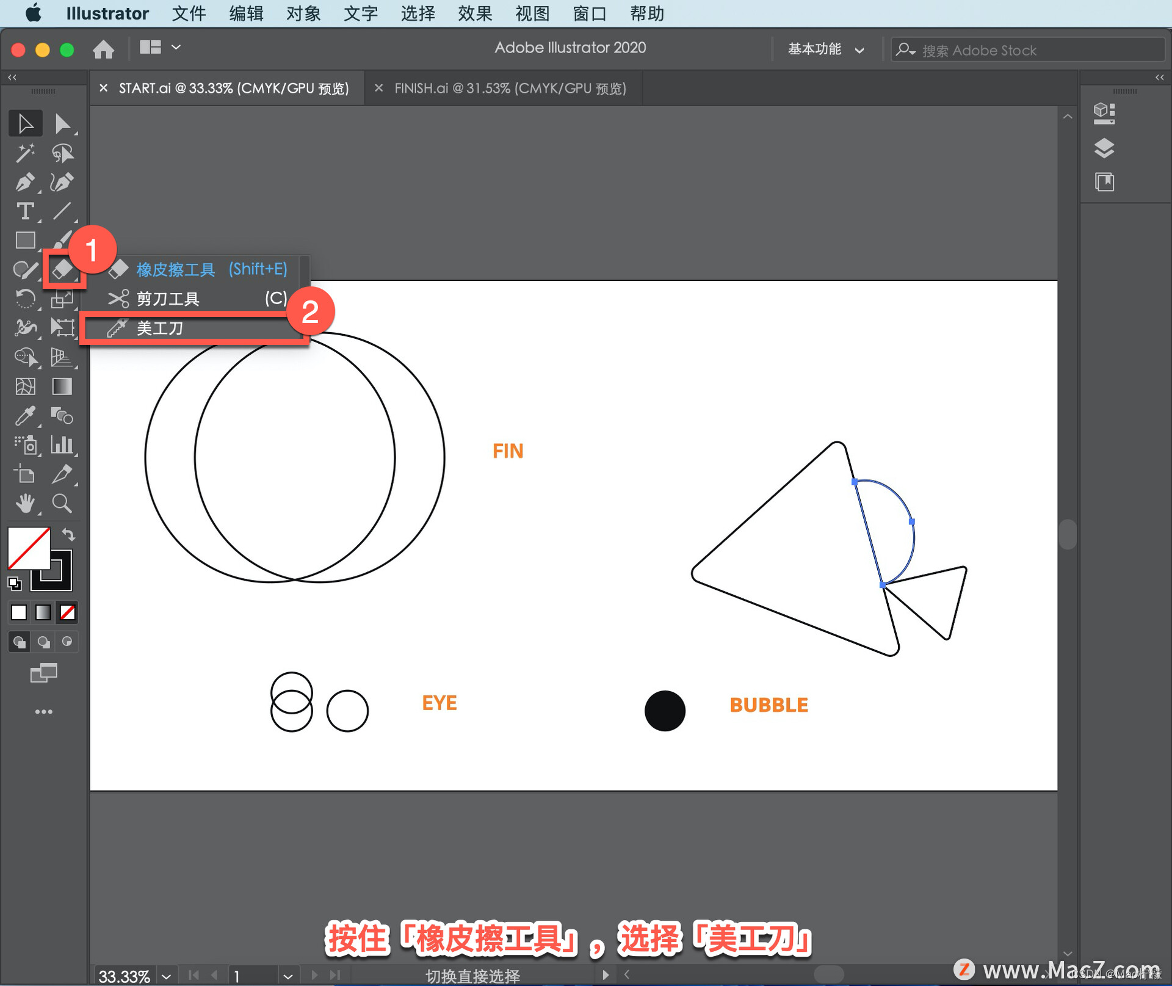This screenshot has width=1172, height=986.
Task: Select the Pen tool
Action: point(24,182)
